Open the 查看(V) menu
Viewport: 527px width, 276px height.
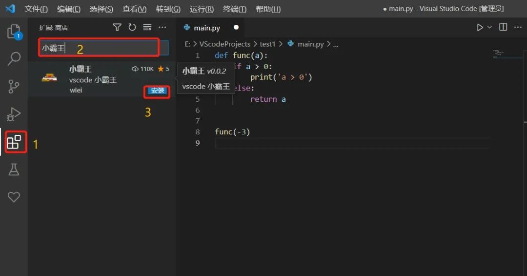(x=135, y=9)
